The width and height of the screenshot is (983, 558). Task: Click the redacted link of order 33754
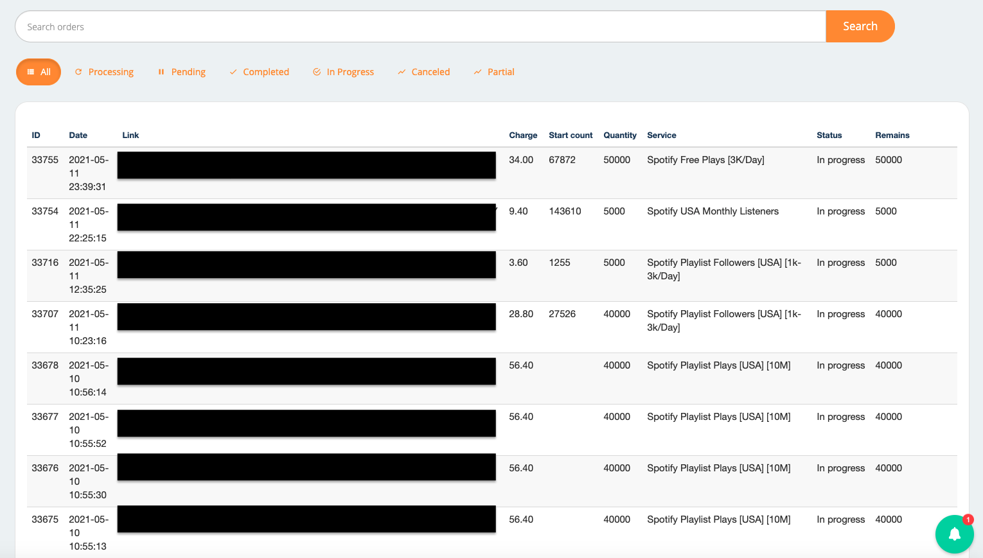(x=306, y=217)
